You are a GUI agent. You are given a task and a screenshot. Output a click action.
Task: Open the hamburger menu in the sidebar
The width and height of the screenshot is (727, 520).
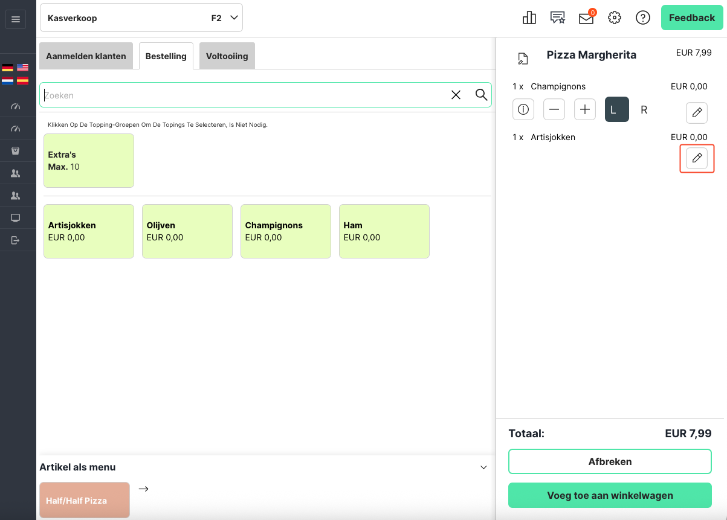[16, 19]
